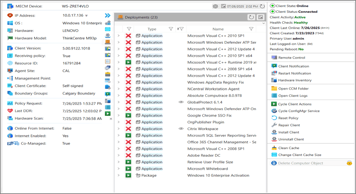Open the filter on the eye column
The width and height of the screenshot is (356, 194).
(181, 29)
